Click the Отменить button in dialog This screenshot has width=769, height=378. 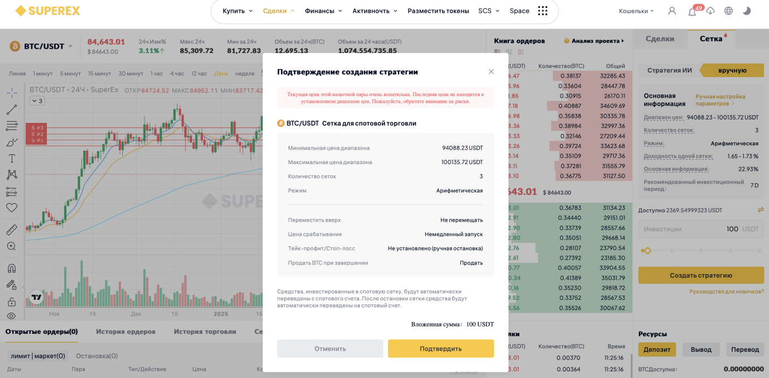(x=330, y=348)
